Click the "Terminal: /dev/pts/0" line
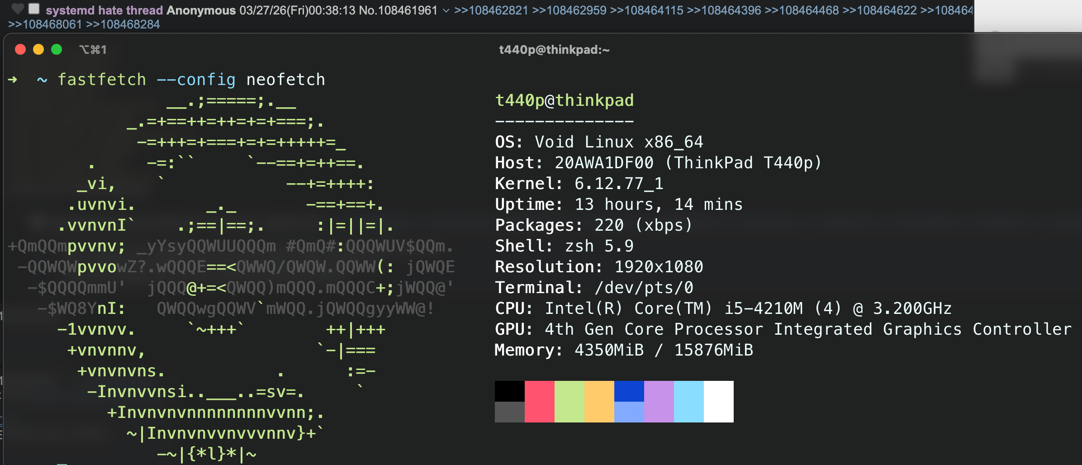The width and height of the screenshot is (1082, 465). coord(594,288)
